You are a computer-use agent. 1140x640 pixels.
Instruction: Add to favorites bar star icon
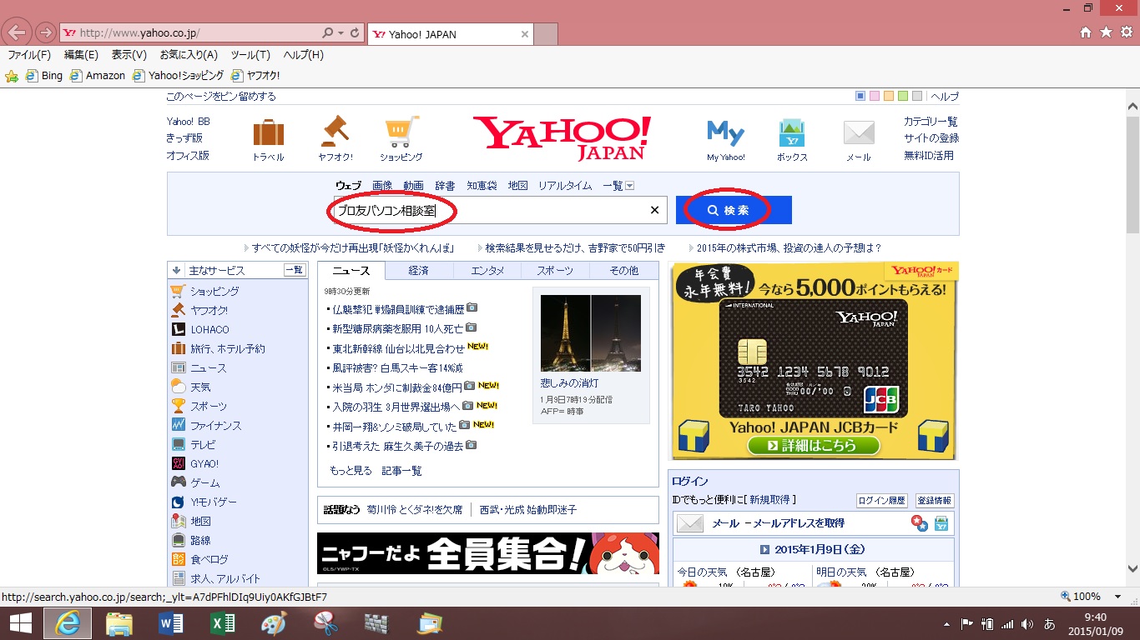(x=12, y=76)
